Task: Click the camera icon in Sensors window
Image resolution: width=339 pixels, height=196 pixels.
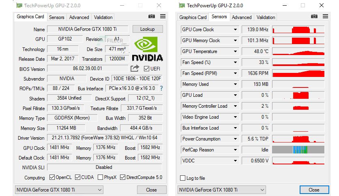Action: pos(314,17)
